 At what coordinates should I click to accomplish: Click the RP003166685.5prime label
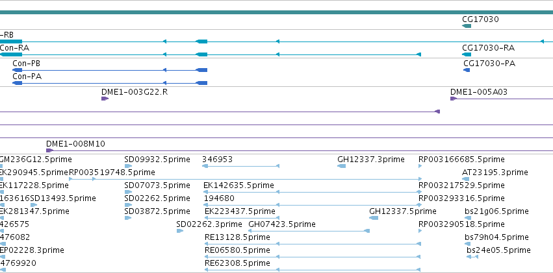pyautogui.click(x=461, y=160)
